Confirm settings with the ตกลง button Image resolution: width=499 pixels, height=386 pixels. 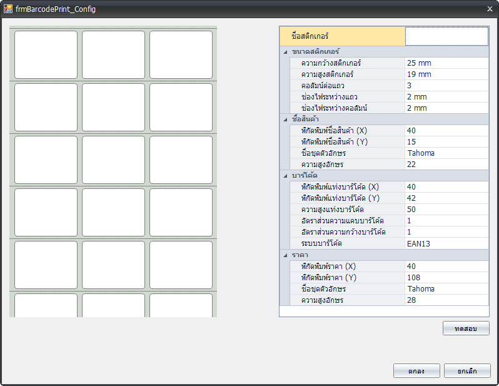click(x=416, y=371)
